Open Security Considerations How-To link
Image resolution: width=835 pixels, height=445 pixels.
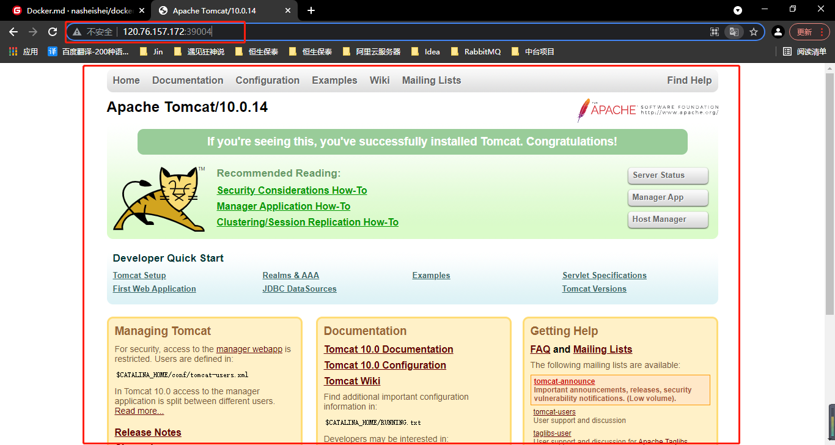tap(292, 191)
